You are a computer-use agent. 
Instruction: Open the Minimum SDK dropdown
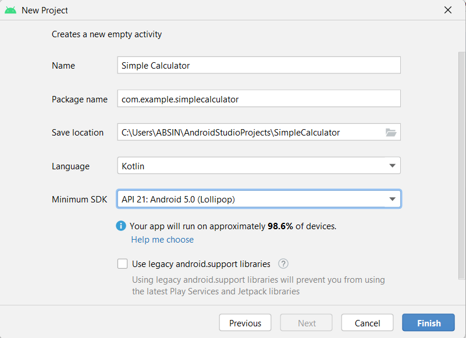[x=259, y=198]
